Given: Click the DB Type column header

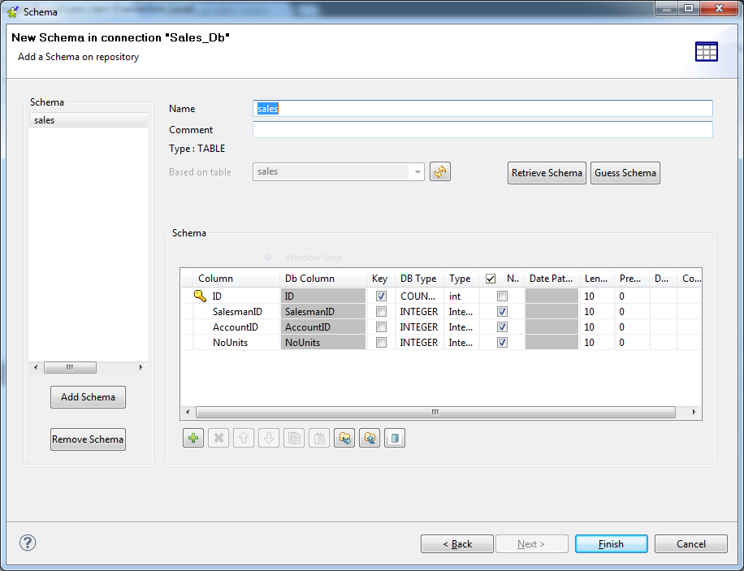Looking at the screenshot, I should [x=419, y=279].
